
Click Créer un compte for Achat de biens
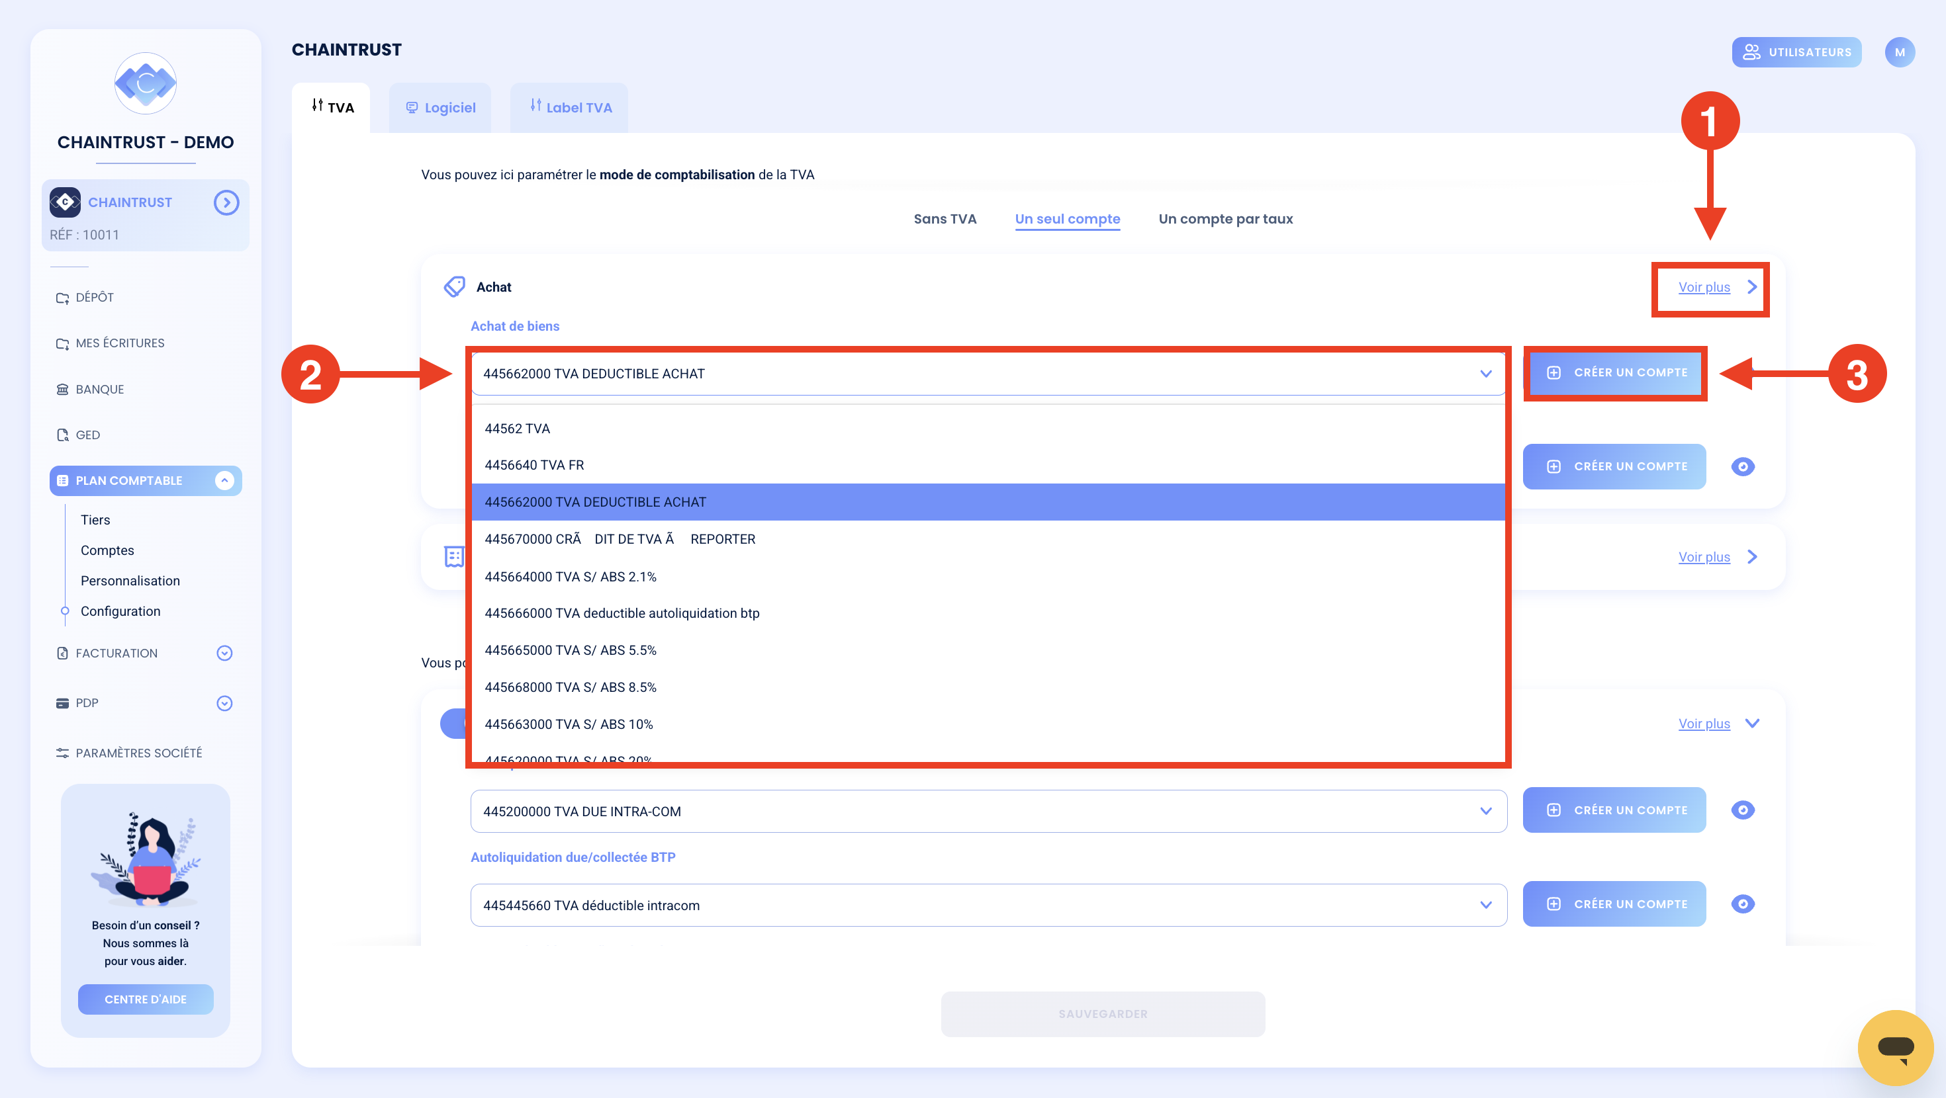point(1615,373)
